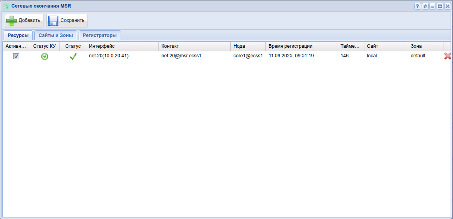
Task: Click the Сохранить button
Action: 67,21
